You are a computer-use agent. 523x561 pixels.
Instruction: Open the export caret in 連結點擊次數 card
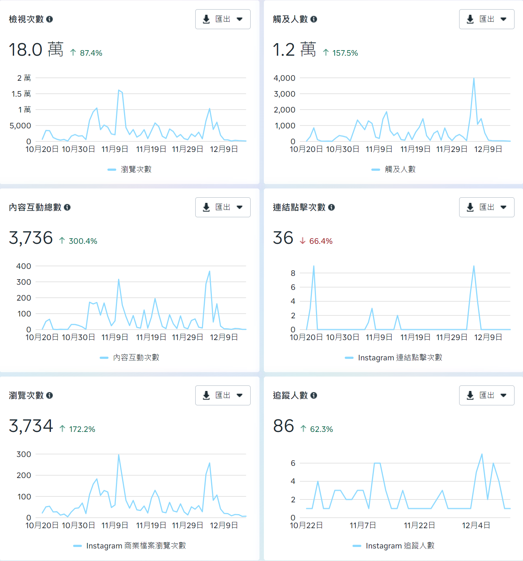(x=503, y=207)
